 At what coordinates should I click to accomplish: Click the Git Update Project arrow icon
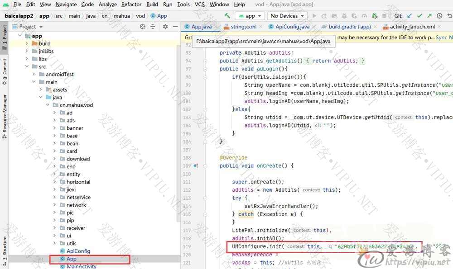pos(410,16)
